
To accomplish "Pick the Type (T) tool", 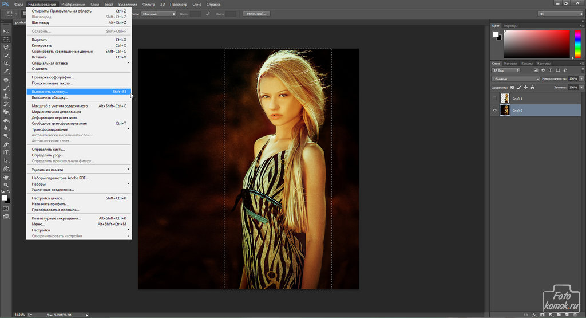I will coord(6,152).
